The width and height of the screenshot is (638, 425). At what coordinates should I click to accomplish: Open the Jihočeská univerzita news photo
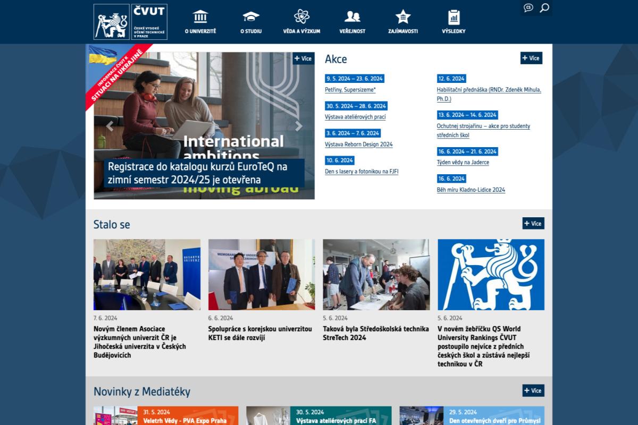[x=147, y=275]
